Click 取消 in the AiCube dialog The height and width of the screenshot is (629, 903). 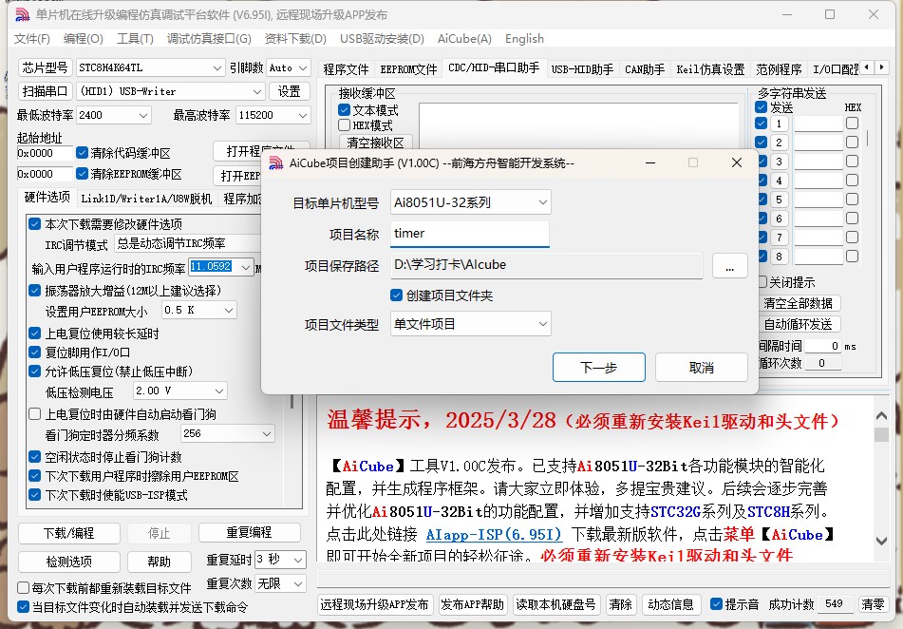tap(702, 368)
